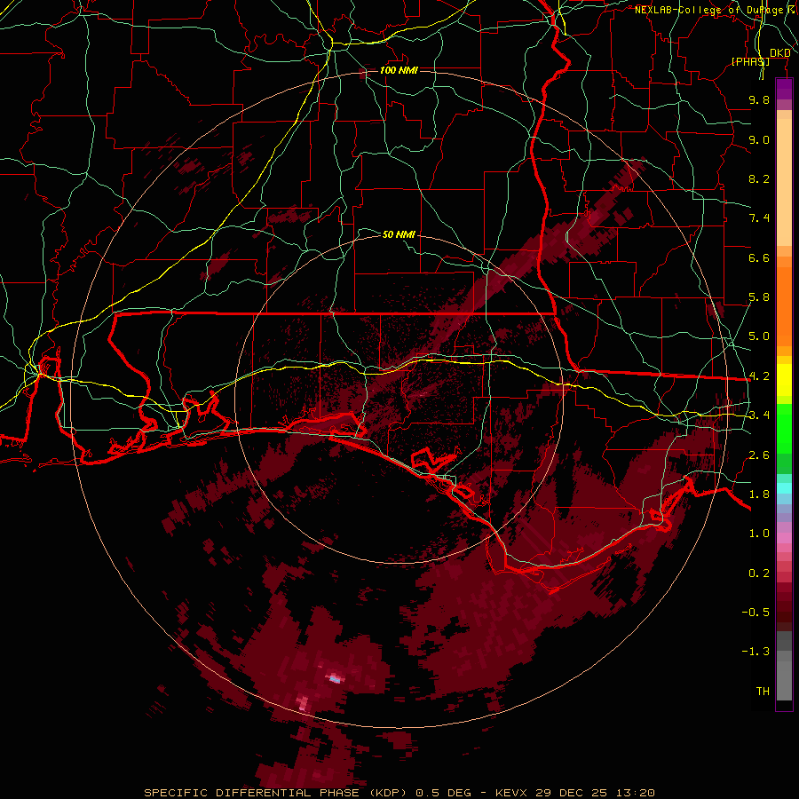The height and width of the screenshot is (799, 799).
Task: Click the light peach swatch near 8.2
Action: pyautogui.click(x=784, y=182)
